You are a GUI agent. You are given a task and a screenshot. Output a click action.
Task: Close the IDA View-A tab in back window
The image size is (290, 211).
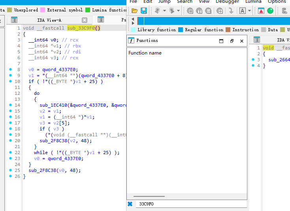click(x=85, y=20)
